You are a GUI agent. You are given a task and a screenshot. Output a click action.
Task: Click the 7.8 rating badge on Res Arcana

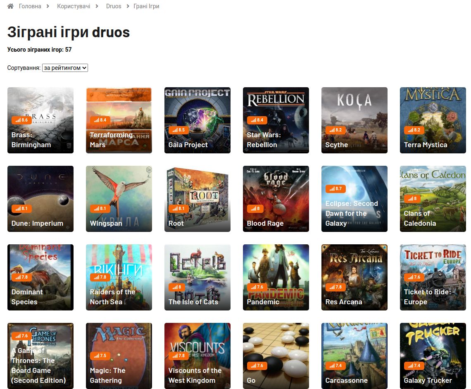[335, 287]
